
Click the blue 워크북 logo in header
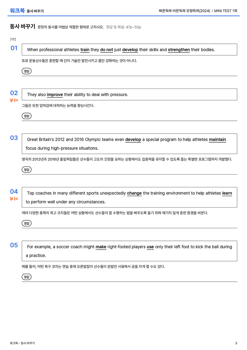[x=17, y=10]
